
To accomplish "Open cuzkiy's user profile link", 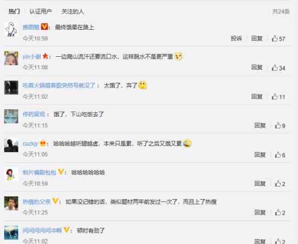I will pyautogui.click(x=30, y=143).
